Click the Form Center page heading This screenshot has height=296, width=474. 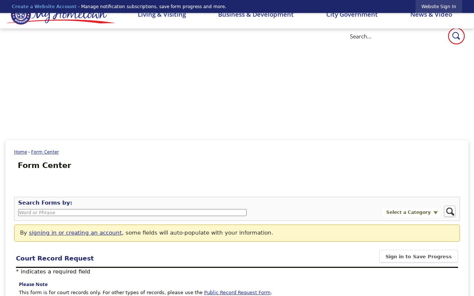pyautogui.click(x=44, y=165)
